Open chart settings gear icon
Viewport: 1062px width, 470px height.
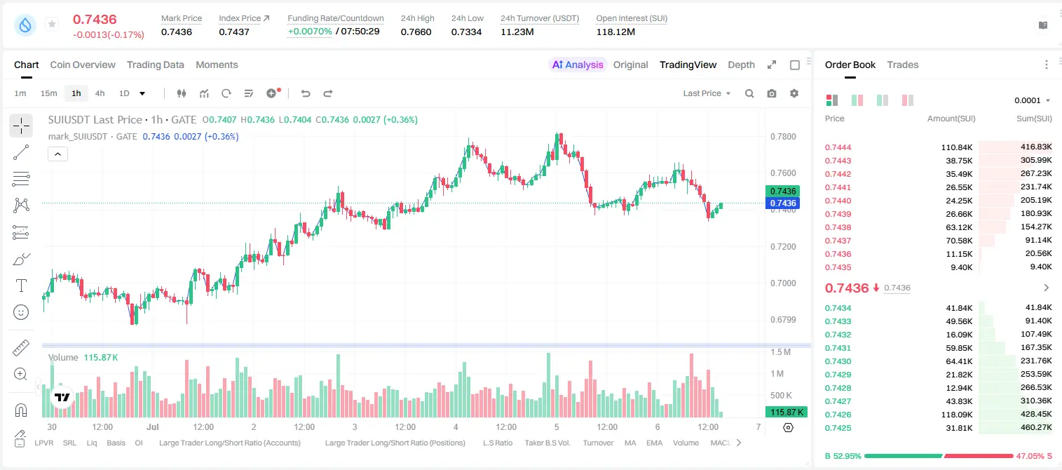click(x=794, y=93)
